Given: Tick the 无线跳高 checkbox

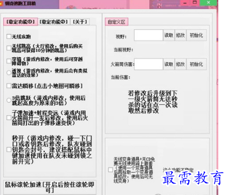Looking at the screenshot, I should coord(9,48).
